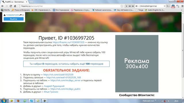This screenshot has width=184, height=103.
Task: Open the vk.com/club61002539 group link
Action: pos(58,75)
